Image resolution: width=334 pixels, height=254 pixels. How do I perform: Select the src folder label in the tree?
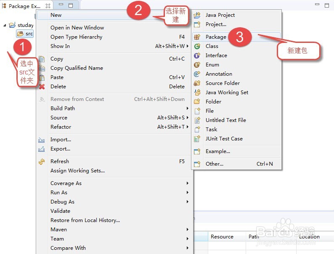(x=29, y=34)
